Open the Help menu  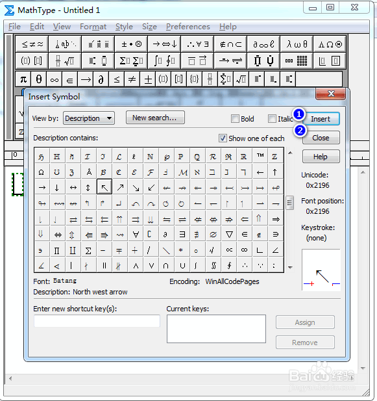point(228,27)
